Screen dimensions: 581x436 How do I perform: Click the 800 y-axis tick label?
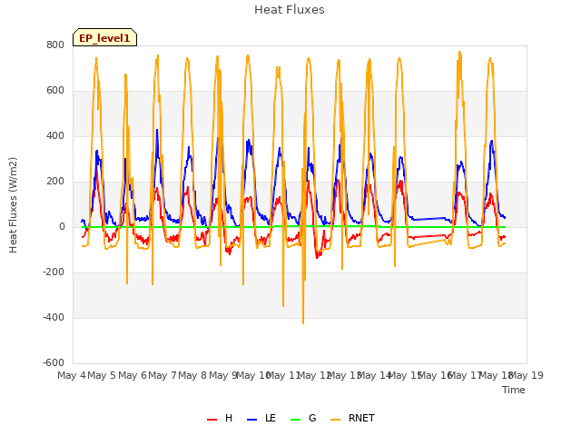click(x=55, y=45)
